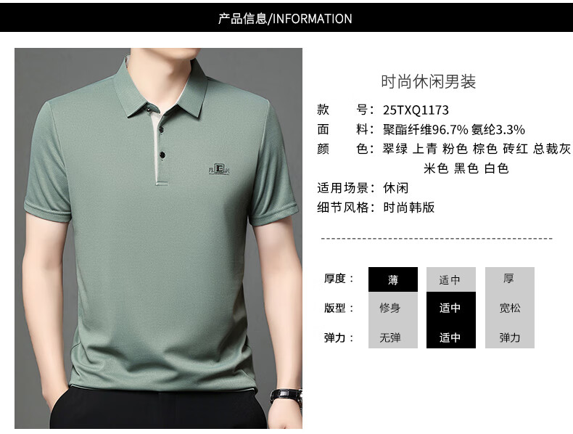The height and width of the screenshot is (434, 573).
Task: Choose 适中 under 版型 fit row
Action: 451,308
